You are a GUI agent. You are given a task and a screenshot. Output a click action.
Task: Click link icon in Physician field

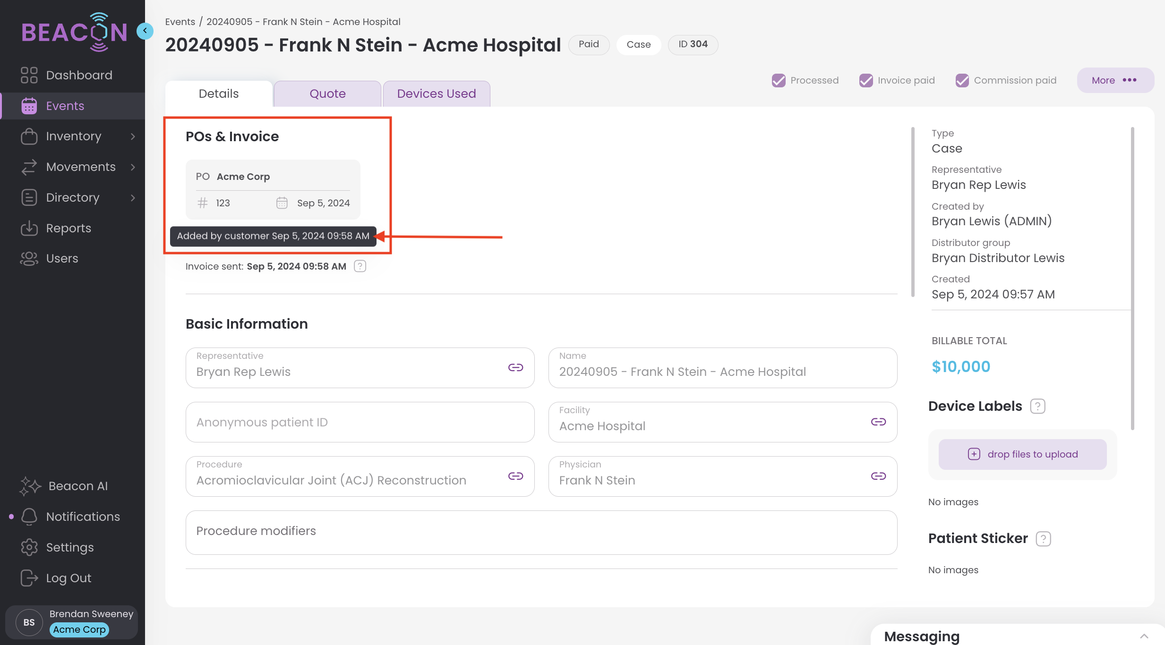click(878, 476)
